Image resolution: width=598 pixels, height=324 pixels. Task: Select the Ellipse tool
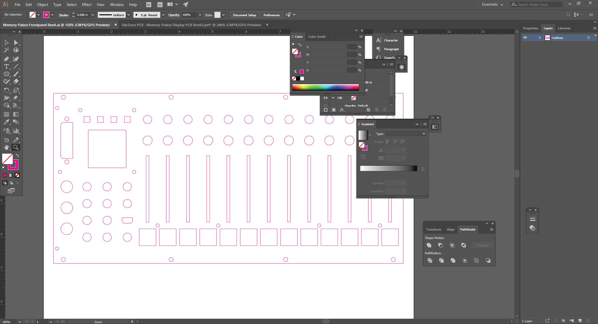click(7, 74)
